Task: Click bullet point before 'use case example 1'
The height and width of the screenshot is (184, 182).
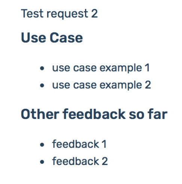Action: pyautogui.click(x=42, y=68)
